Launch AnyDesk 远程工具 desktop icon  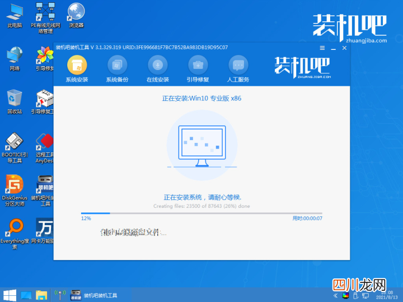44,148
